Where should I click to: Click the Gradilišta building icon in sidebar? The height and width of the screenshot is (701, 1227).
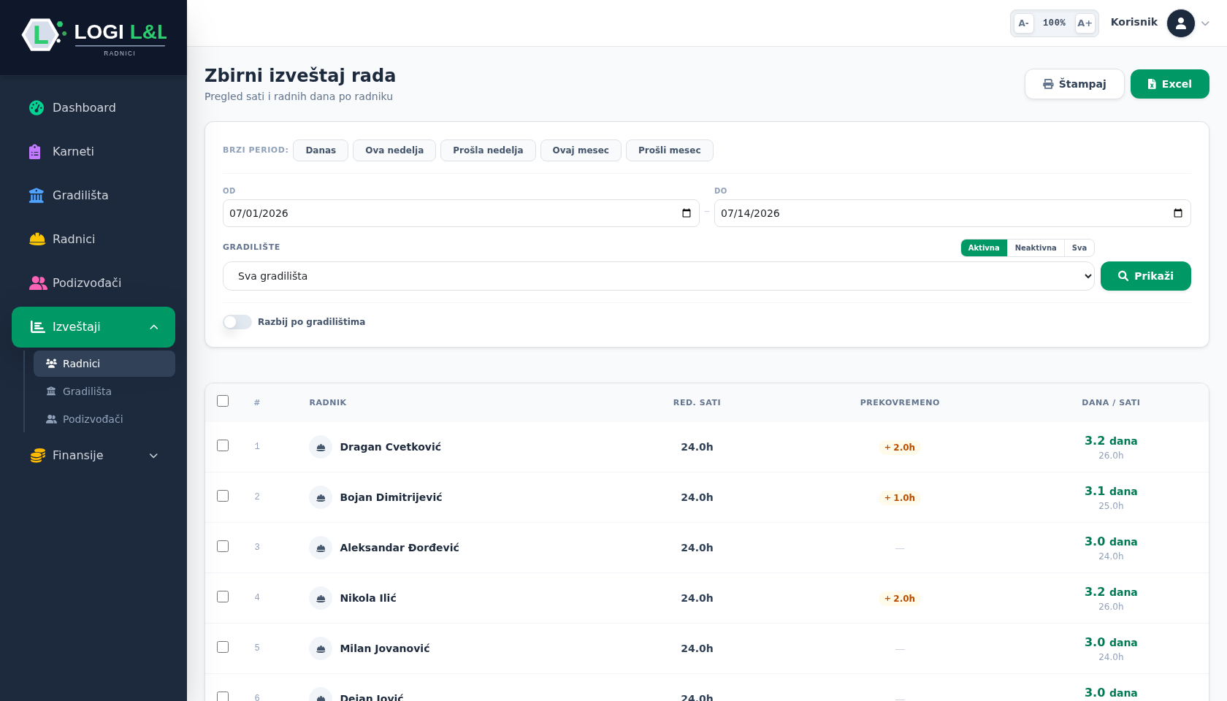click(x=37, y=196)
